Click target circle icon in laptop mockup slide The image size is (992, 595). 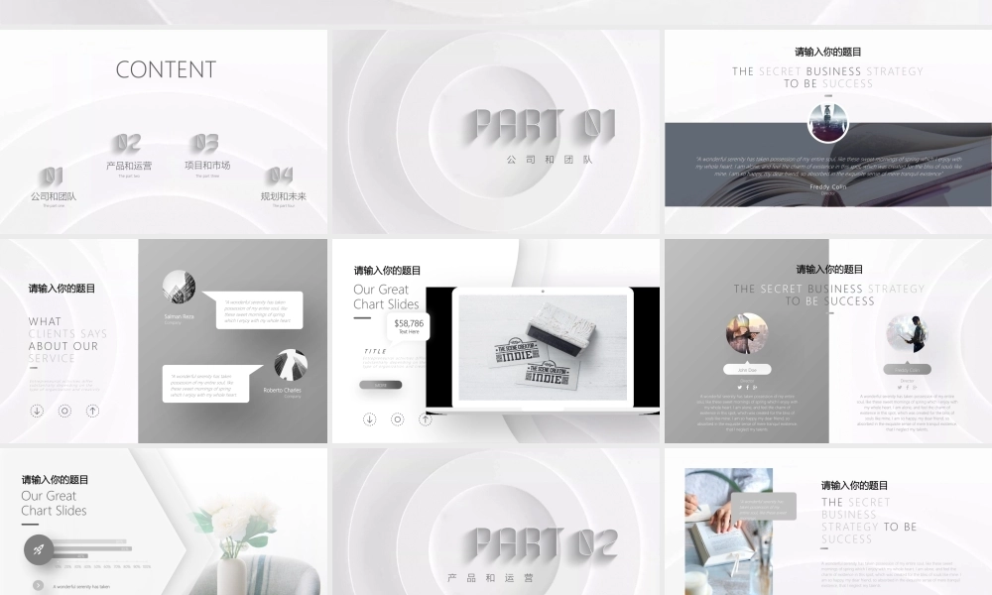398,419
